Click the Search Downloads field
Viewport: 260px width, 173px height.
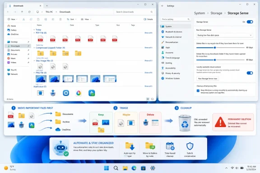134,12
